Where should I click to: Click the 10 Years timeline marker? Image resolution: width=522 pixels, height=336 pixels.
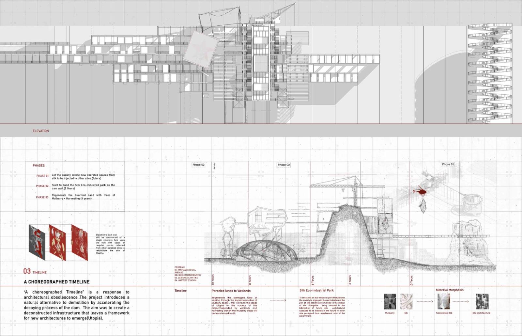click(213, 280)
